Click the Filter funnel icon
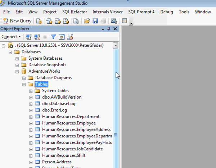The width and height of the screenshot is (216, 168). tap(53, 37)
